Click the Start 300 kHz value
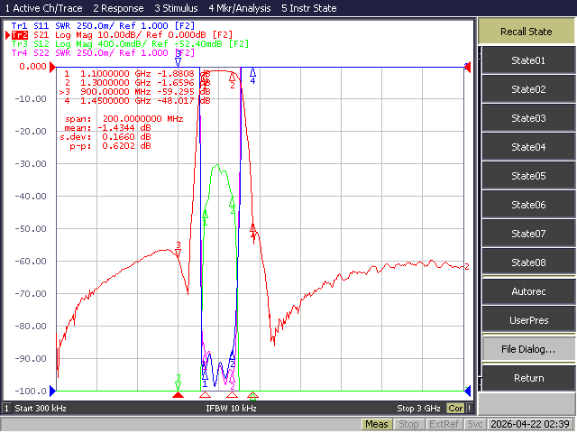Viewport: 577px width, 433px height. [41, 408]
